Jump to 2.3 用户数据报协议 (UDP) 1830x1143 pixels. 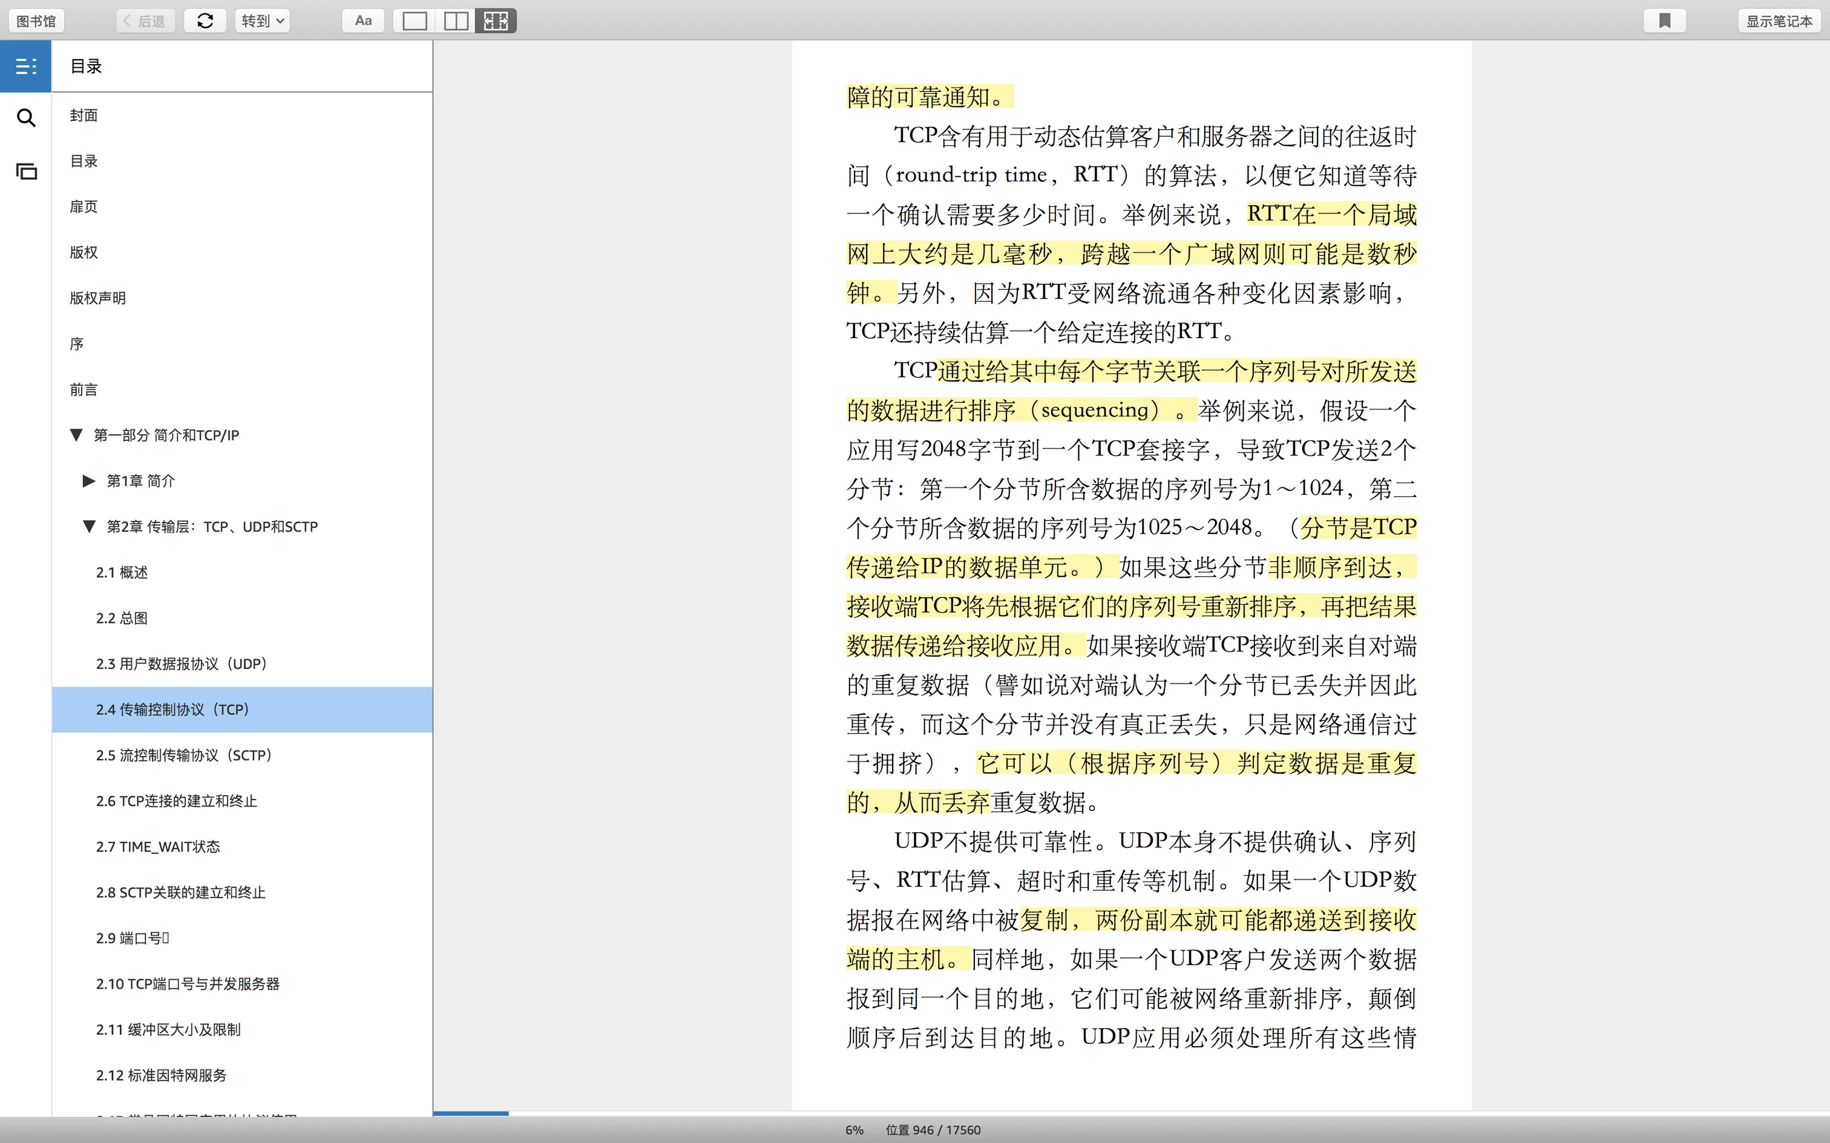click(181, 664)
